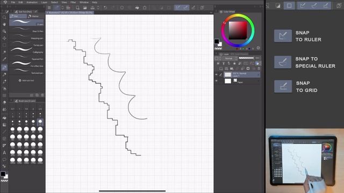
Task: Click the Merge with layer below icon
Action: pyautogui.click(x=242, y=69)
